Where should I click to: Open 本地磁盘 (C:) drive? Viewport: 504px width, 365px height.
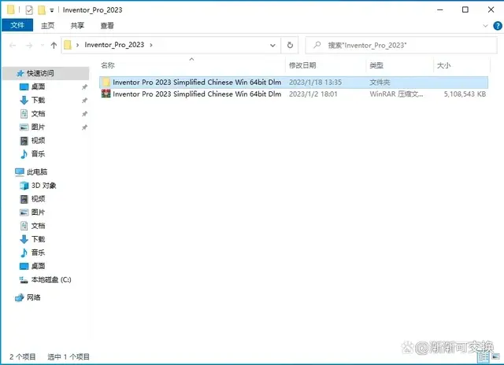coord(51,279)
